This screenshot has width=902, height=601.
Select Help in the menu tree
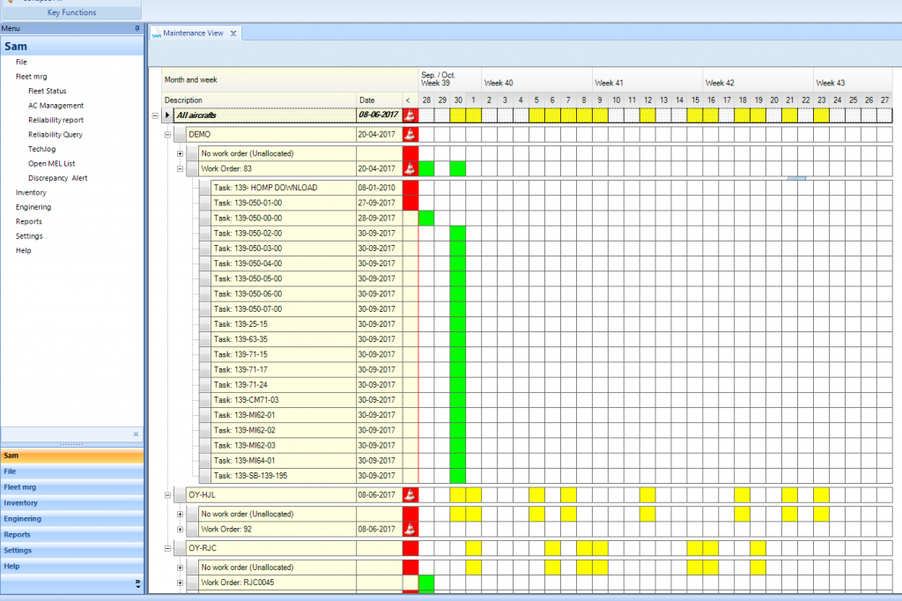click(24, 250)
